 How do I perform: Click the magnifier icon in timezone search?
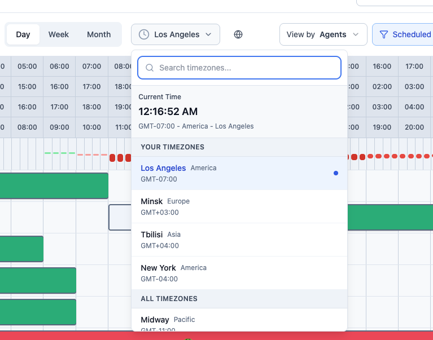click(150, 68)
